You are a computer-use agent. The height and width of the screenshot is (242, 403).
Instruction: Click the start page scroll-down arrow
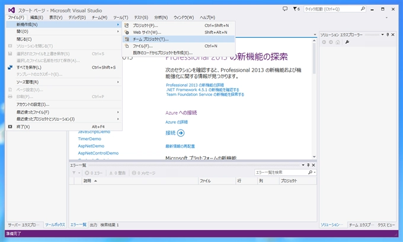tap(314, 157)
